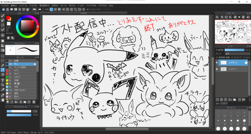Open the ブレンド blend mode dropdown
The image size is (251, 134).
(237, 54)
